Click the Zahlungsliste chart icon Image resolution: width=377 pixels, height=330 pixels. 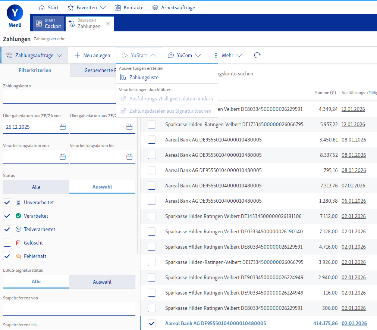point(123,78)
